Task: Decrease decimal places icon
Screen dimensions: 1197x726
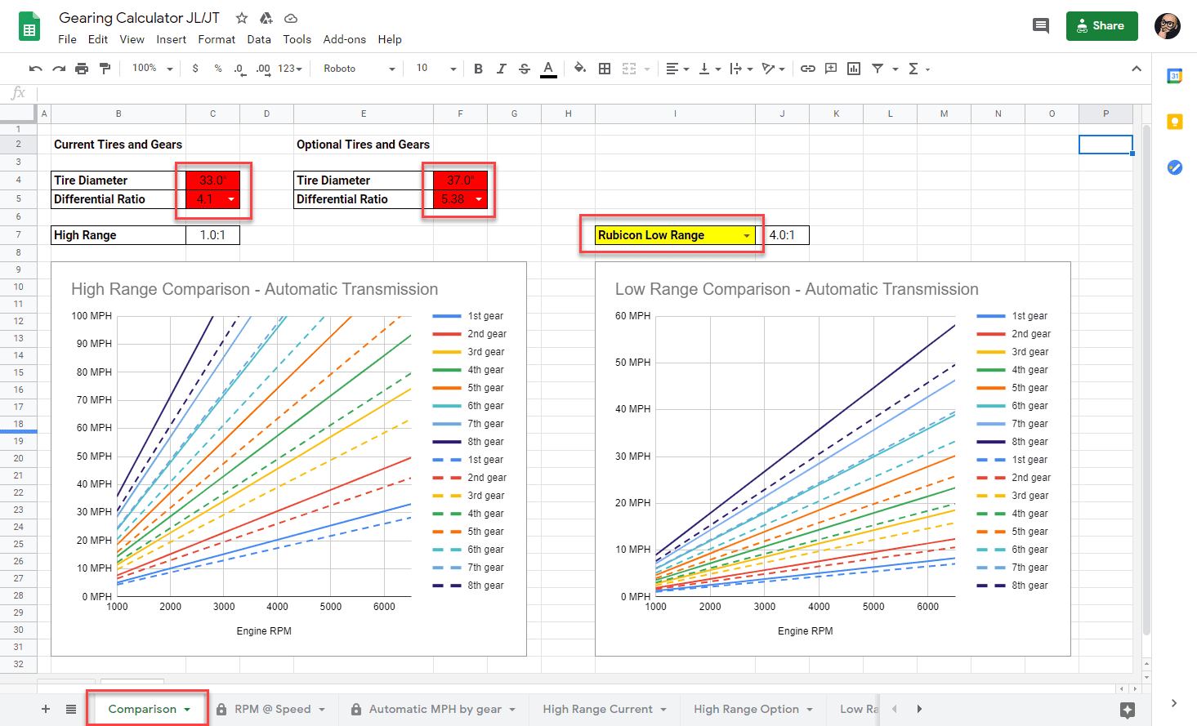Action: 239,69
